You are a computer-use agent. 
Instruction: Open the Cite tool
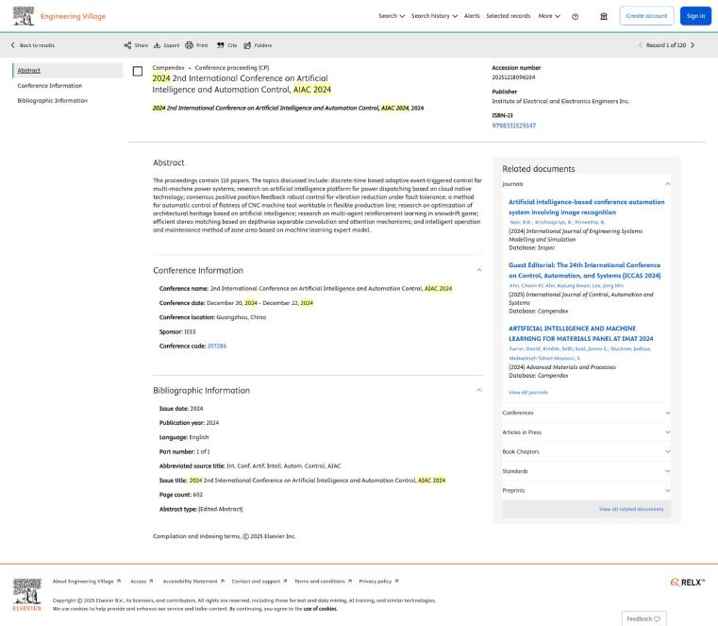click(221, 44)
